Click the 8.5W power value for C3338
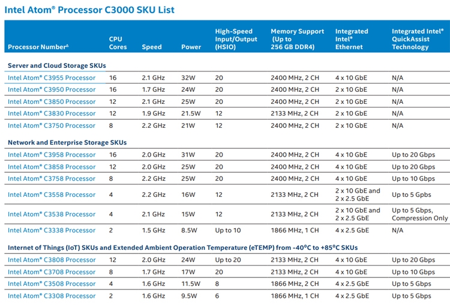The height and width of the screenshot is (305, 450). coord(189,231)
